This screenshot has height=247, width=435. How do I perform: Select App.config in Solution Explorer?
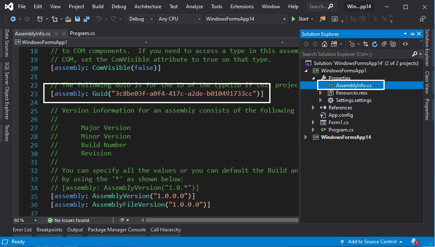[x=341, y=115]
